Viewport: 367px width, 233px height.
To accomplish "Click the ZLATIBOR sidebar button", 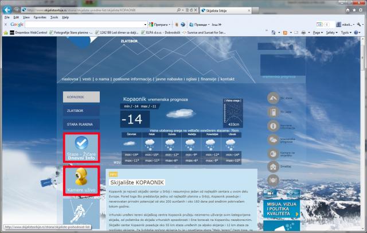I will (81, 111).
